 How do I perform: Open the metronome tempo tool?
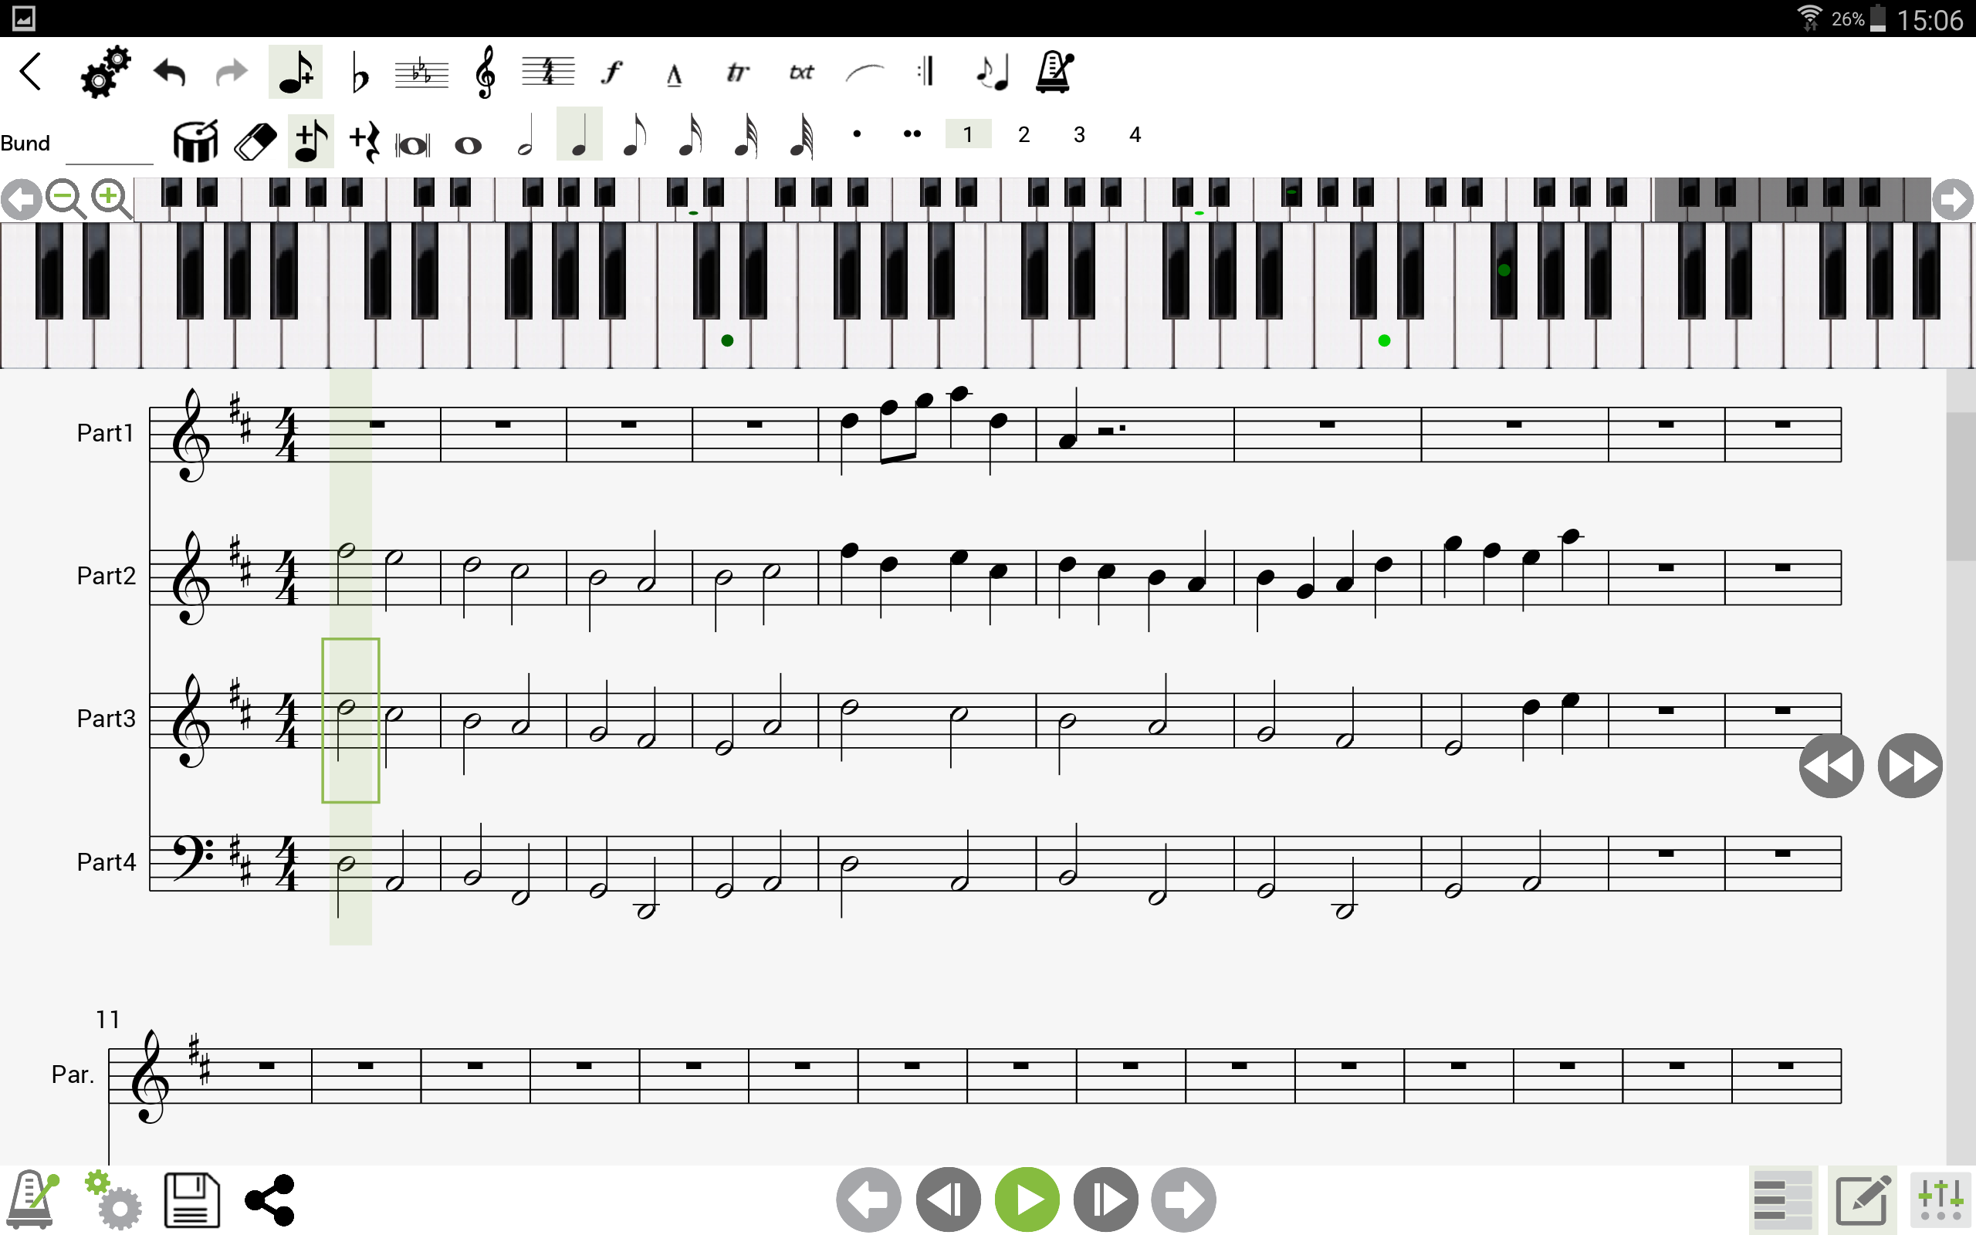coord(1054,72)
